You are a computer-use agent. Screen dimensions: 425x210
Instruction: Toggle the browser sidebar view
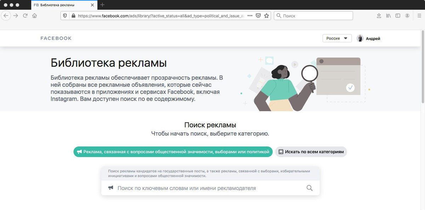click(397, 16)
